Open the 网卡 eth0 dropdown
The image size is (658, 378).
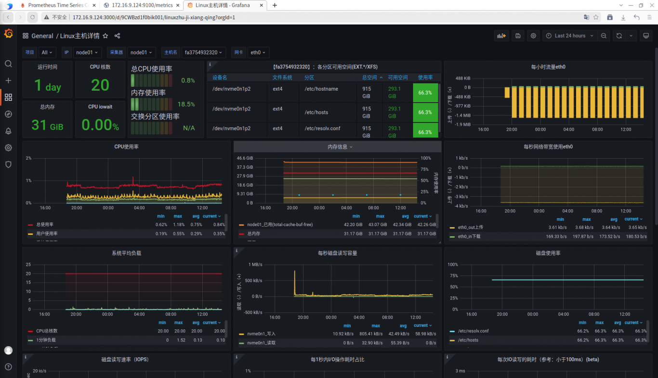(258, 53)
